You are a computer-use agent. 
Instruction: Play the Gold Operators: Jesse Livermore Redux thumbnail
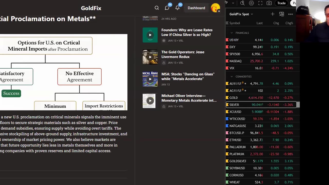click(150, 57)
